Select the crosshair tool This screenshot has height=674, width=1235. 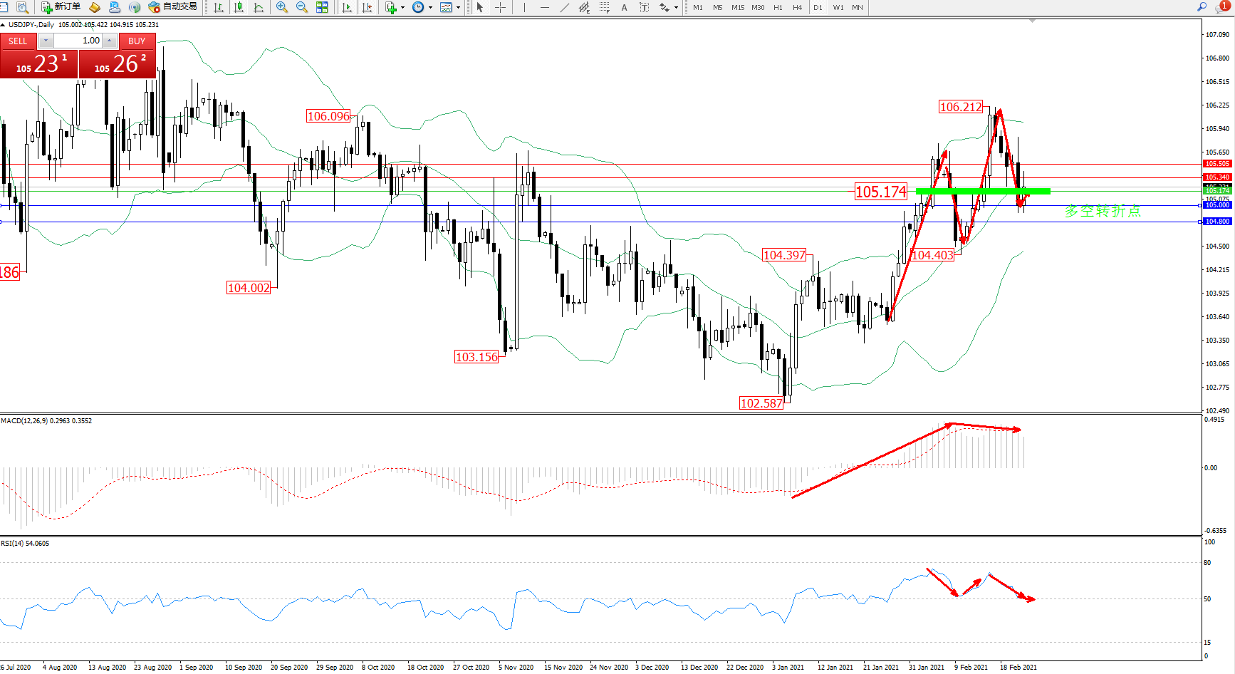click(x=501, y=7)
